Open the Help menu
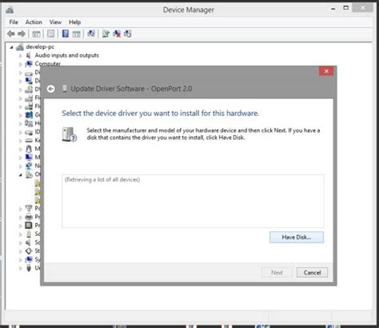The image size is (379, 328). click(75, 22)
